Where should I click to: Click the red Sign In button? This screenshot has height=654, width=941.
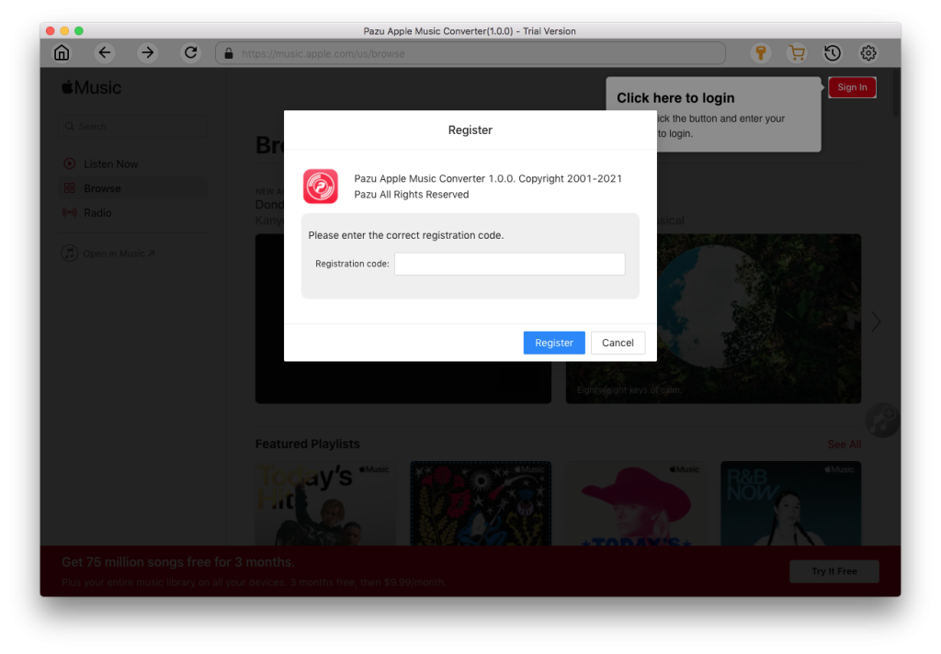click(x=852, y=87)
